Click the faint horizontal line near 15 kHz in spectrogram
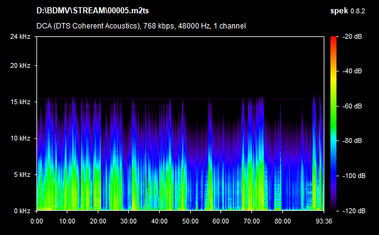This screenshot has height=235, width=379. point(180,99)
